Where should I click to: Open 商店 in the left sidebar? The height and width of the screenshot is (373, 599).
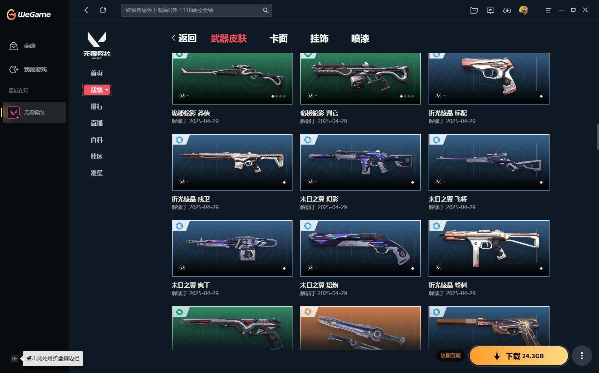coord(23,46)
